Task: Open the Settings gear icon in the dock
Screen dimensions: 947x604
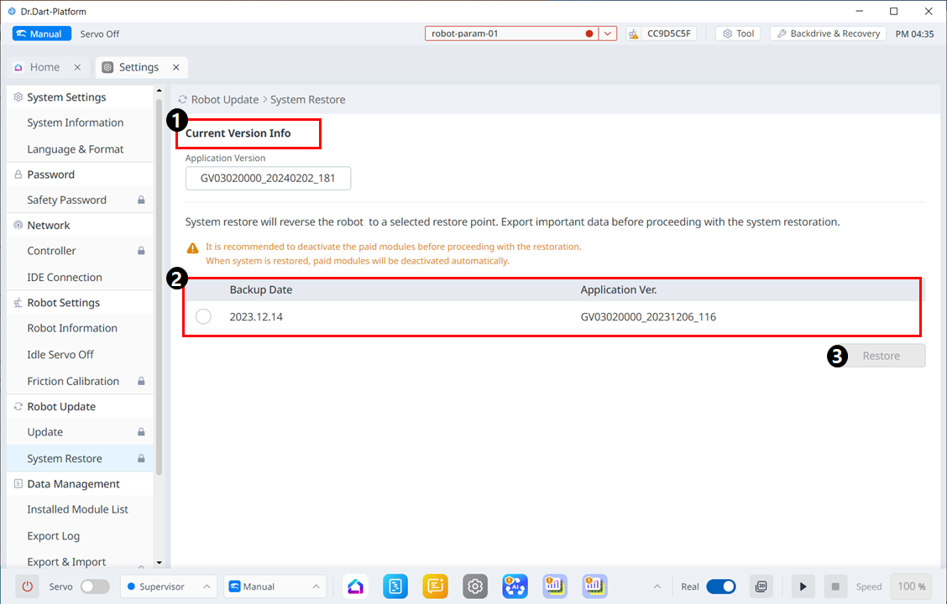Action: [x=475, y=586]
